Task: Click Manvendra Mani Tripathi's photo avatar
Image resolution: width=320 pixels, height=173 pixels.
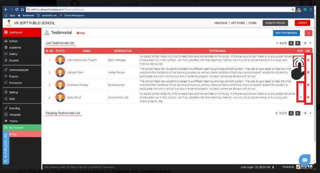Action: 60,60
